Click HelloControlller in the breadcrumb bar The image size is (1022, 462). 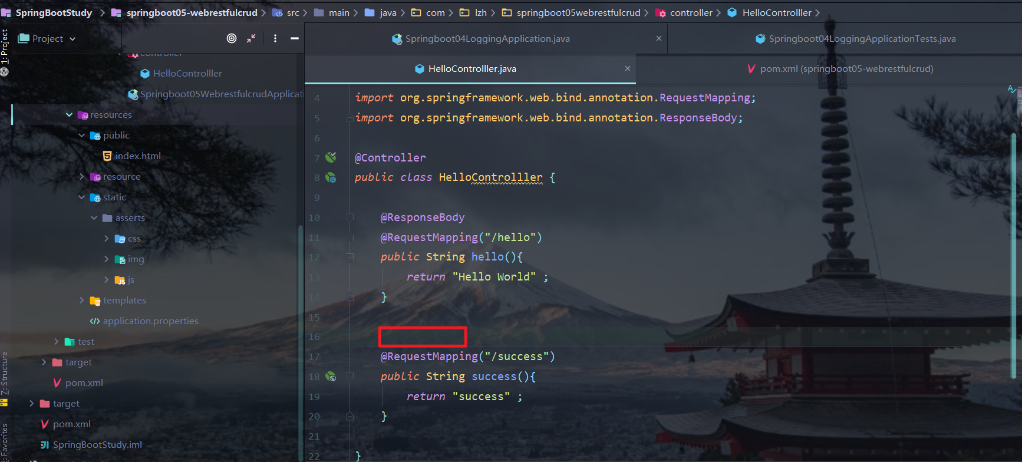pos(777,12)
